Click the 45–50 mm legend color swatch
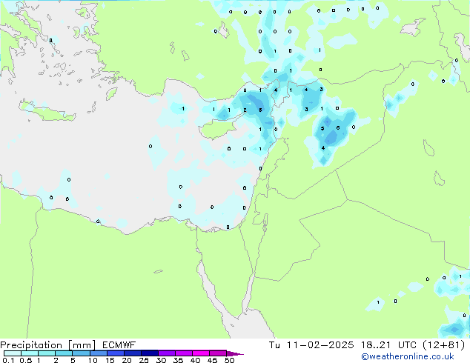This screenshot has width=470, height=363. 218,353
